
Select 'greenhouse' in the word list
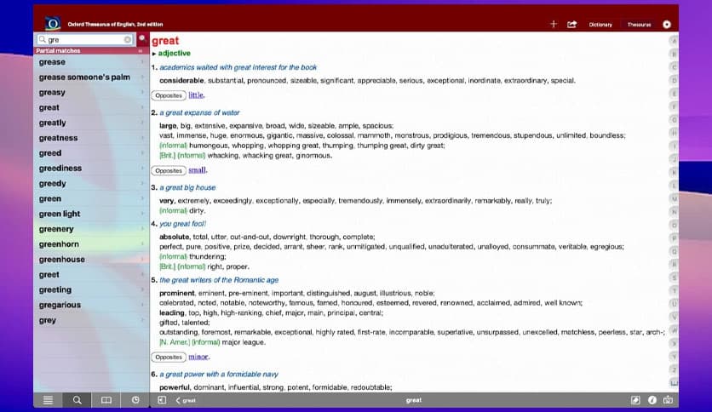[91, 260]
